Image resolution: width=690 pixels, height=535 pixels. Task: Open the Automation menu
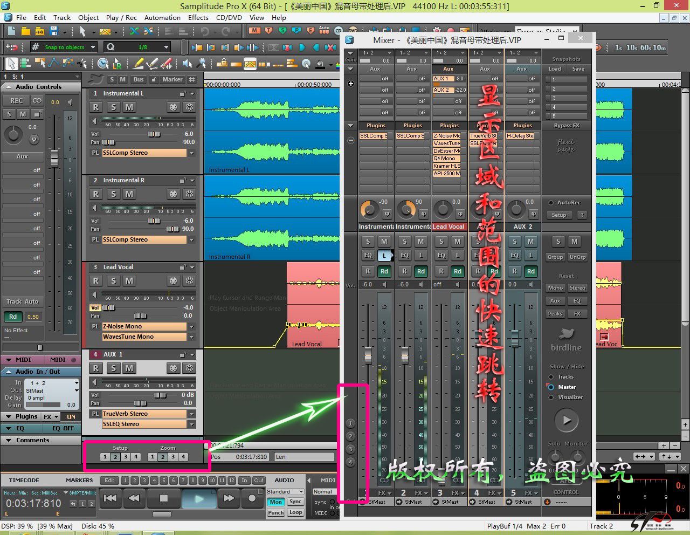[162, 17]
